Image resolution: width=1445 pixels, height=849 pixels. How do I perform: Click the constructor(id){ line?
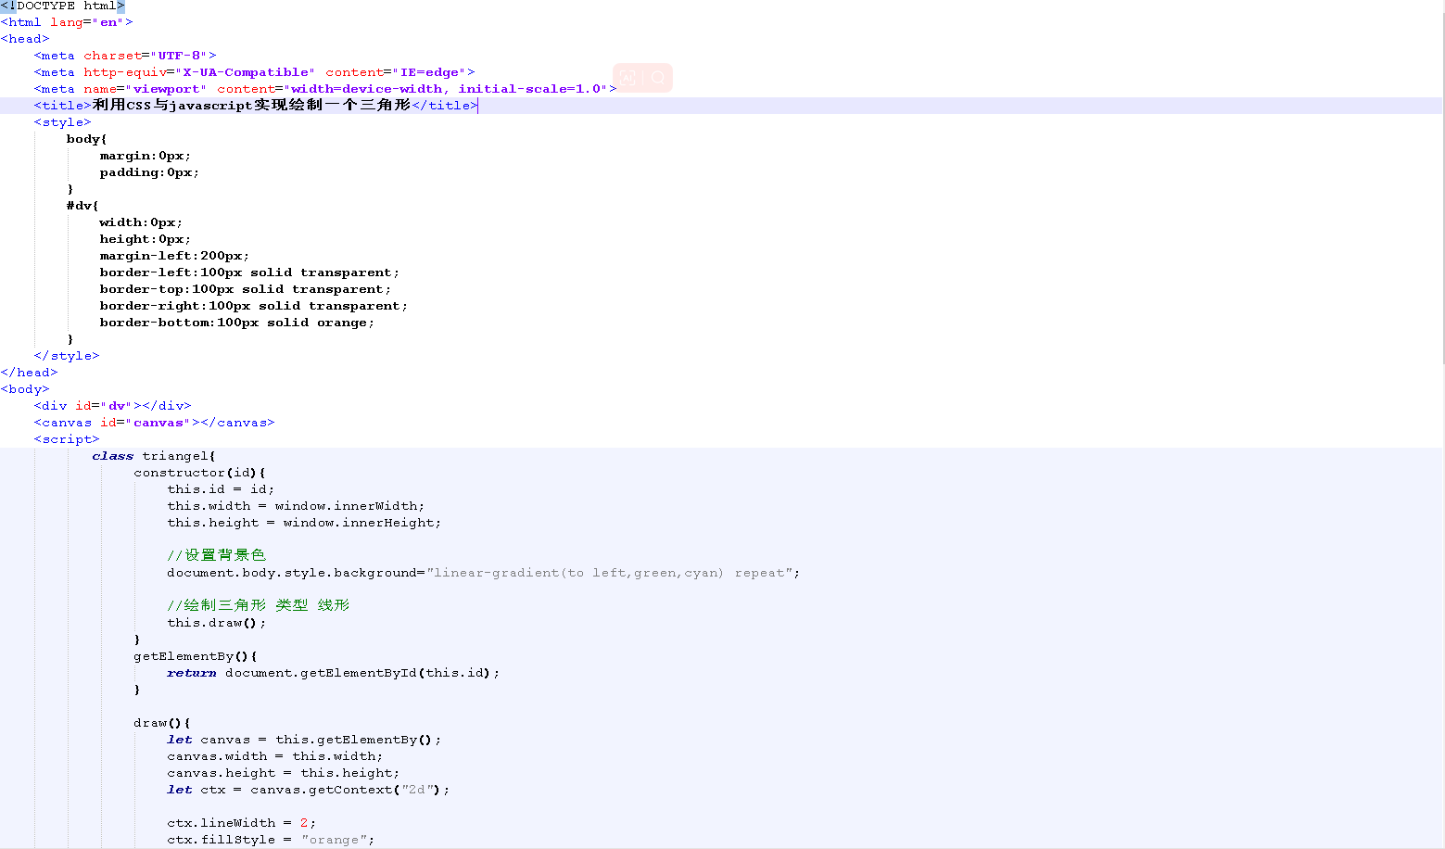(199, 473)
